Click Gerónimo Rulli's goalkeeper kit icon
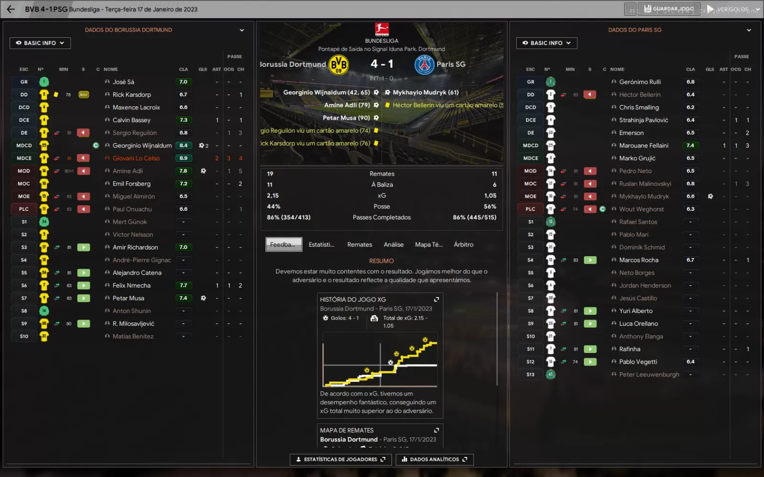The width and height of the screenshot is (764, 477). click(x=551, y=82)
